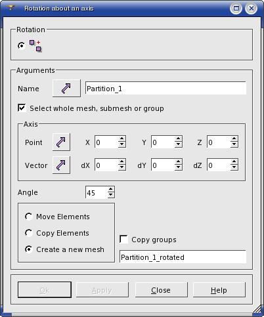Select the Move Elements option
Screen dimensions: 264x317
(x=29, y=217)
